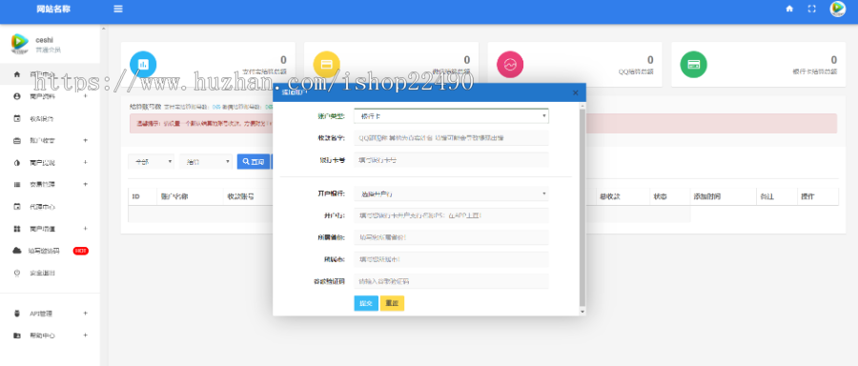858x366 pixels.
Task: Focus the city input field
Action: (452, 259)
